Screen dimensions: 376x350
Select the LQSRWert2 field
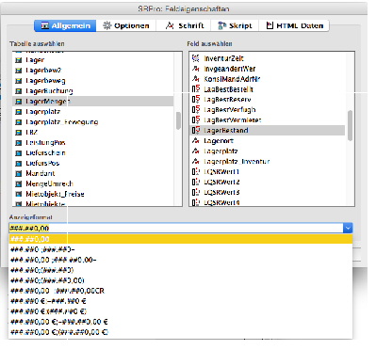pyautogui.click(x=268, y=182)
